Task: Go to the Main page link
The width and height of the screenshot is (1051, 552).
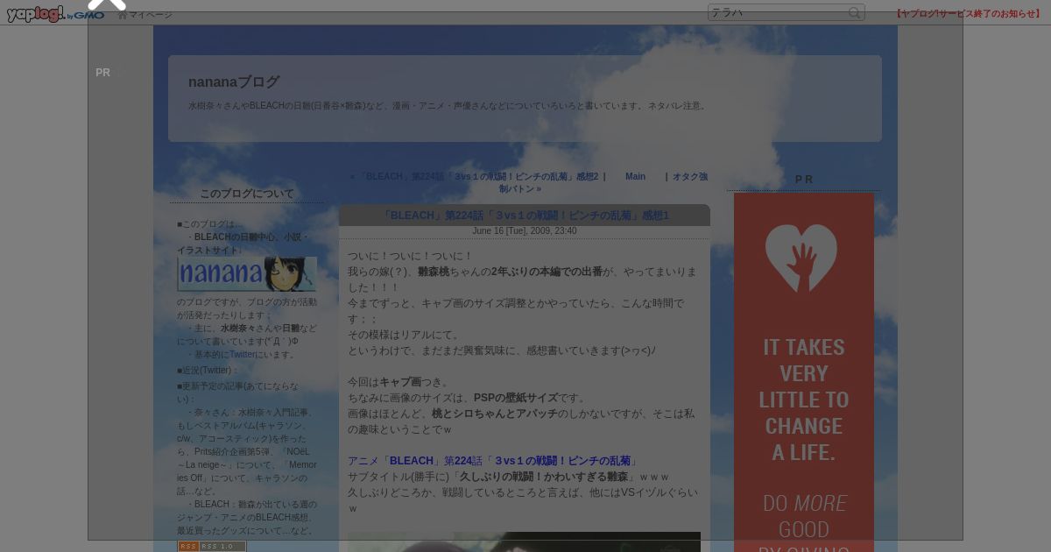Action: point(635,176)
